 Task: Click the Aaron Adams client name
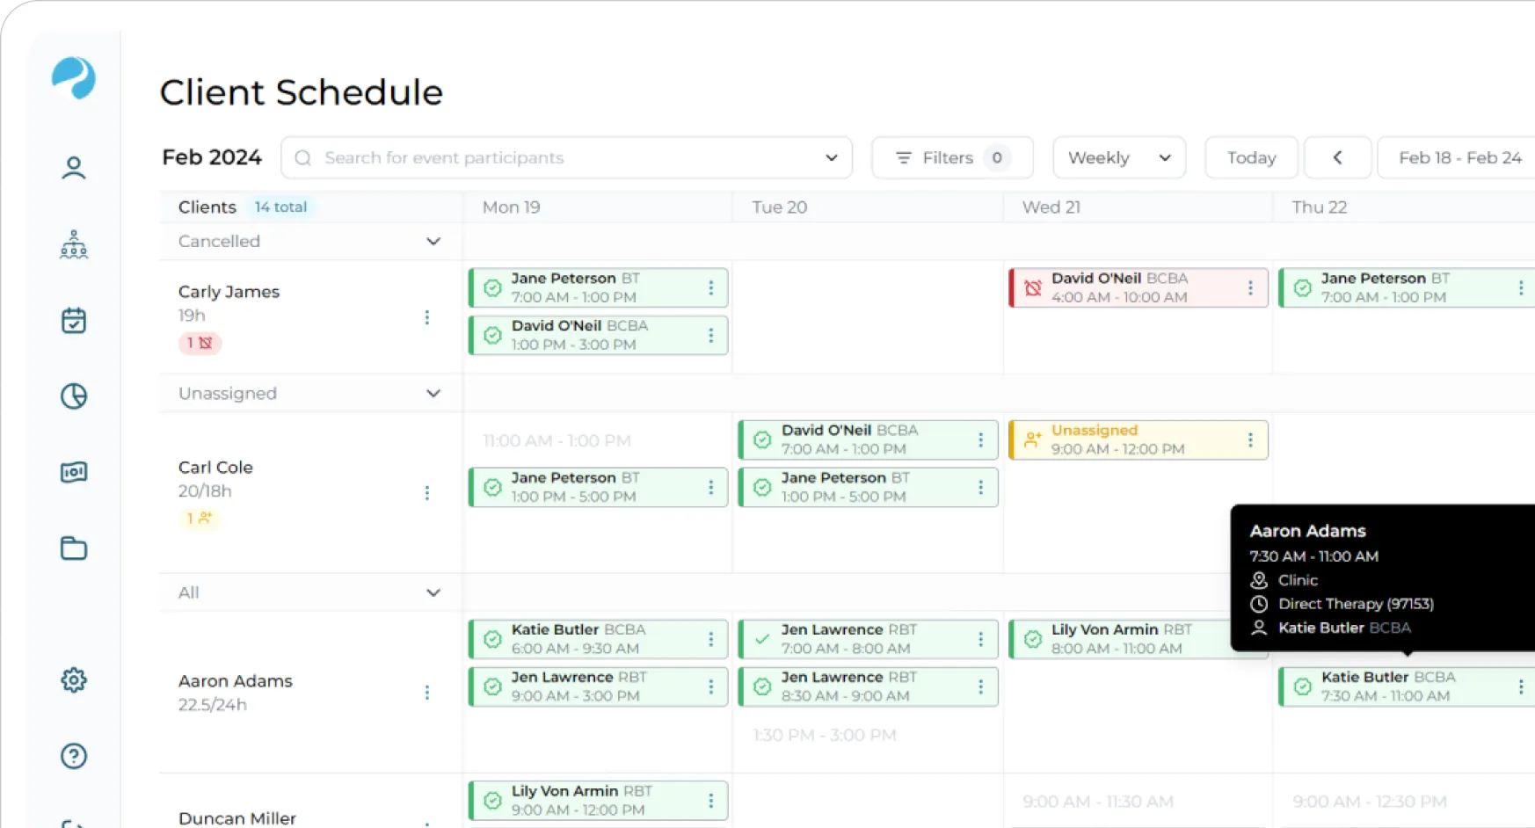236,681
